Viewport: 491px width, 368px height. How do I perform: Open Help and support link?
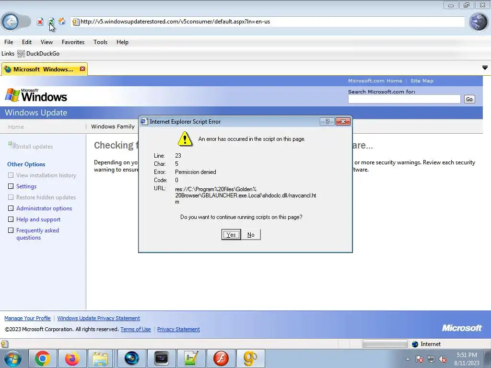coord(38,219)
